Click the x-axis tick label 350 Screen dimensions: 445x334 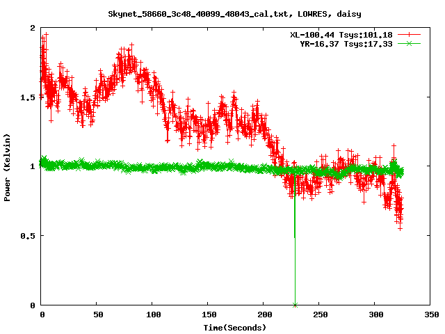point(431,315)
